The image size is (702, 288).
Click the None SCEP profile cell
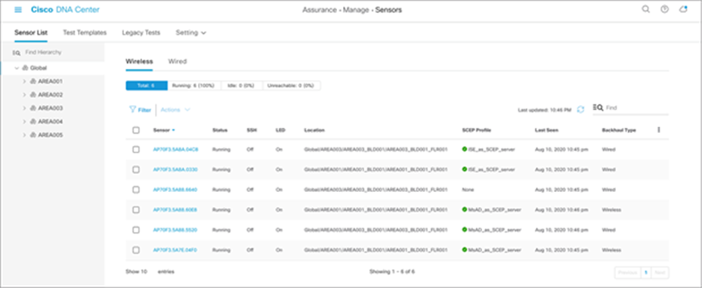click(x=468, y=190)
